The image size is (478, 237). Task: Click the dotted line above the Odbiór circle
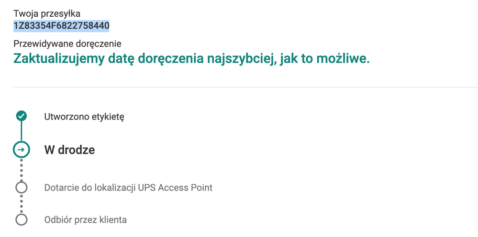pyautogui.click(x=21, y=204)
